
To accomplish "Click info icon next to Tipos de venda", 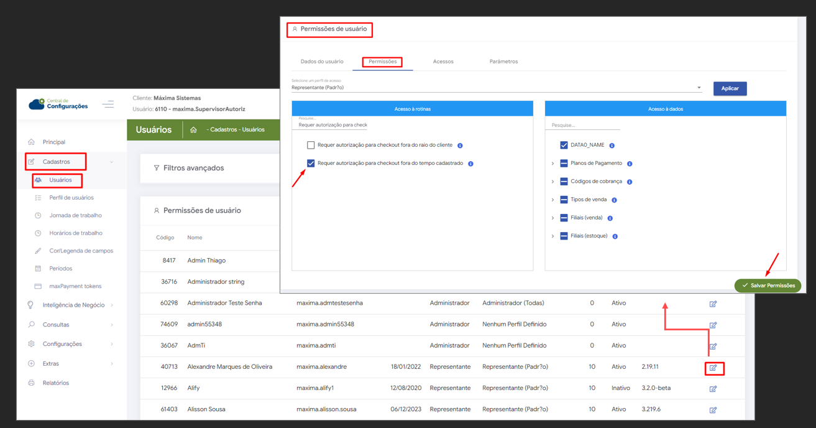I will (614, 200).
